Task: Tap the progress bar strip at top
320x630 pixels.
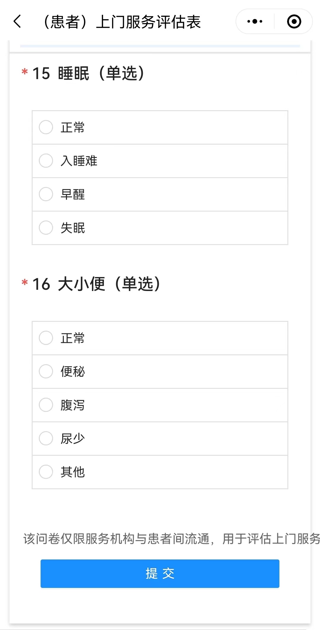Action: 160,46
